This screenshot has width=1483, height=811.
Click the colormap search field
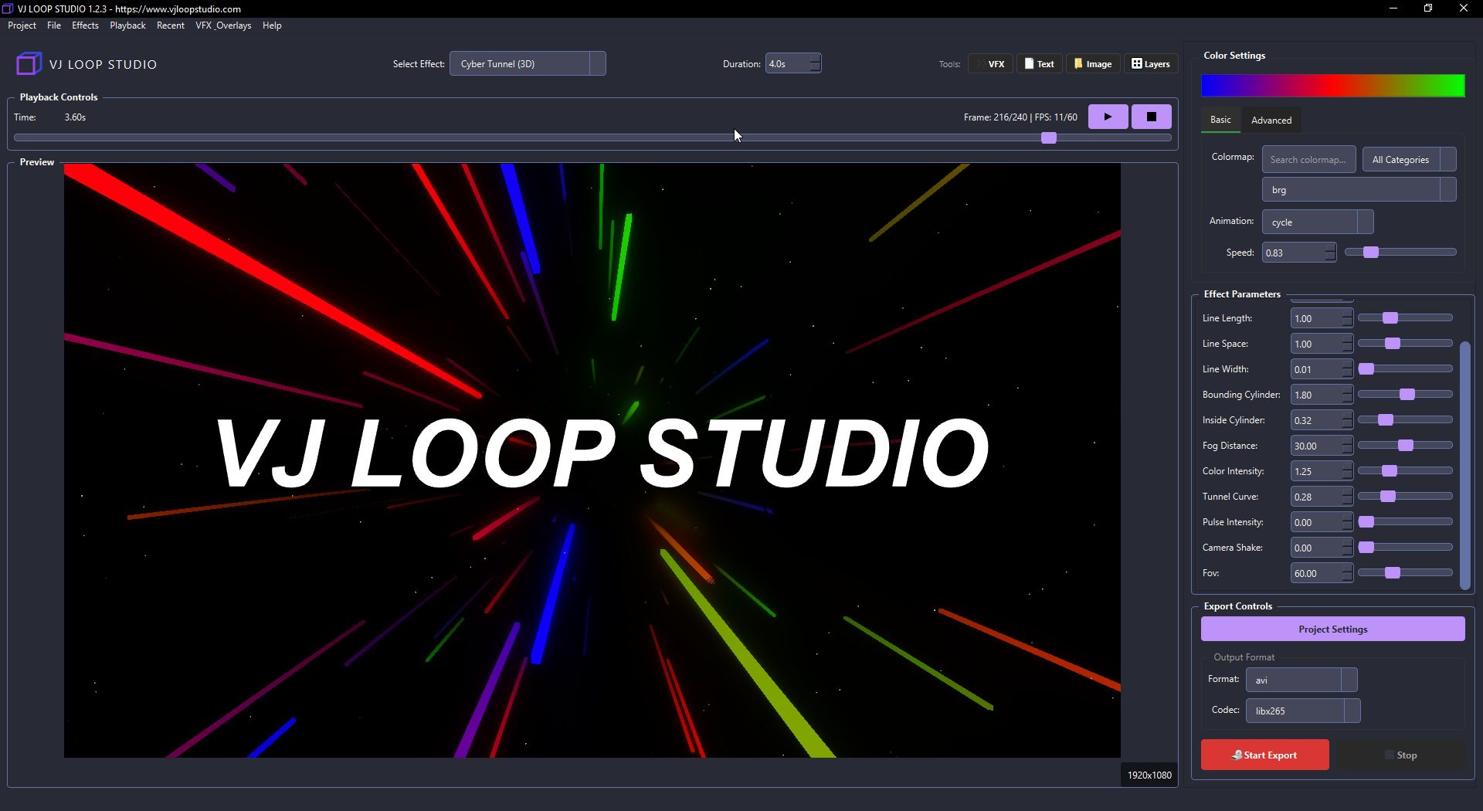[1308, 159]
